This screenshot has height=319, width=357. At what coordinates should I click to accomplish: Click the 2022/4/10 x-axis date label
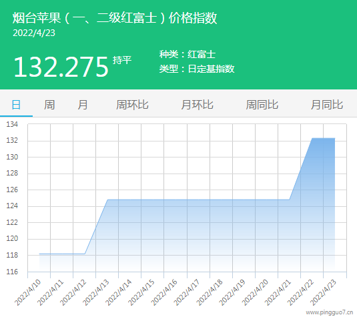coord(27,292)
